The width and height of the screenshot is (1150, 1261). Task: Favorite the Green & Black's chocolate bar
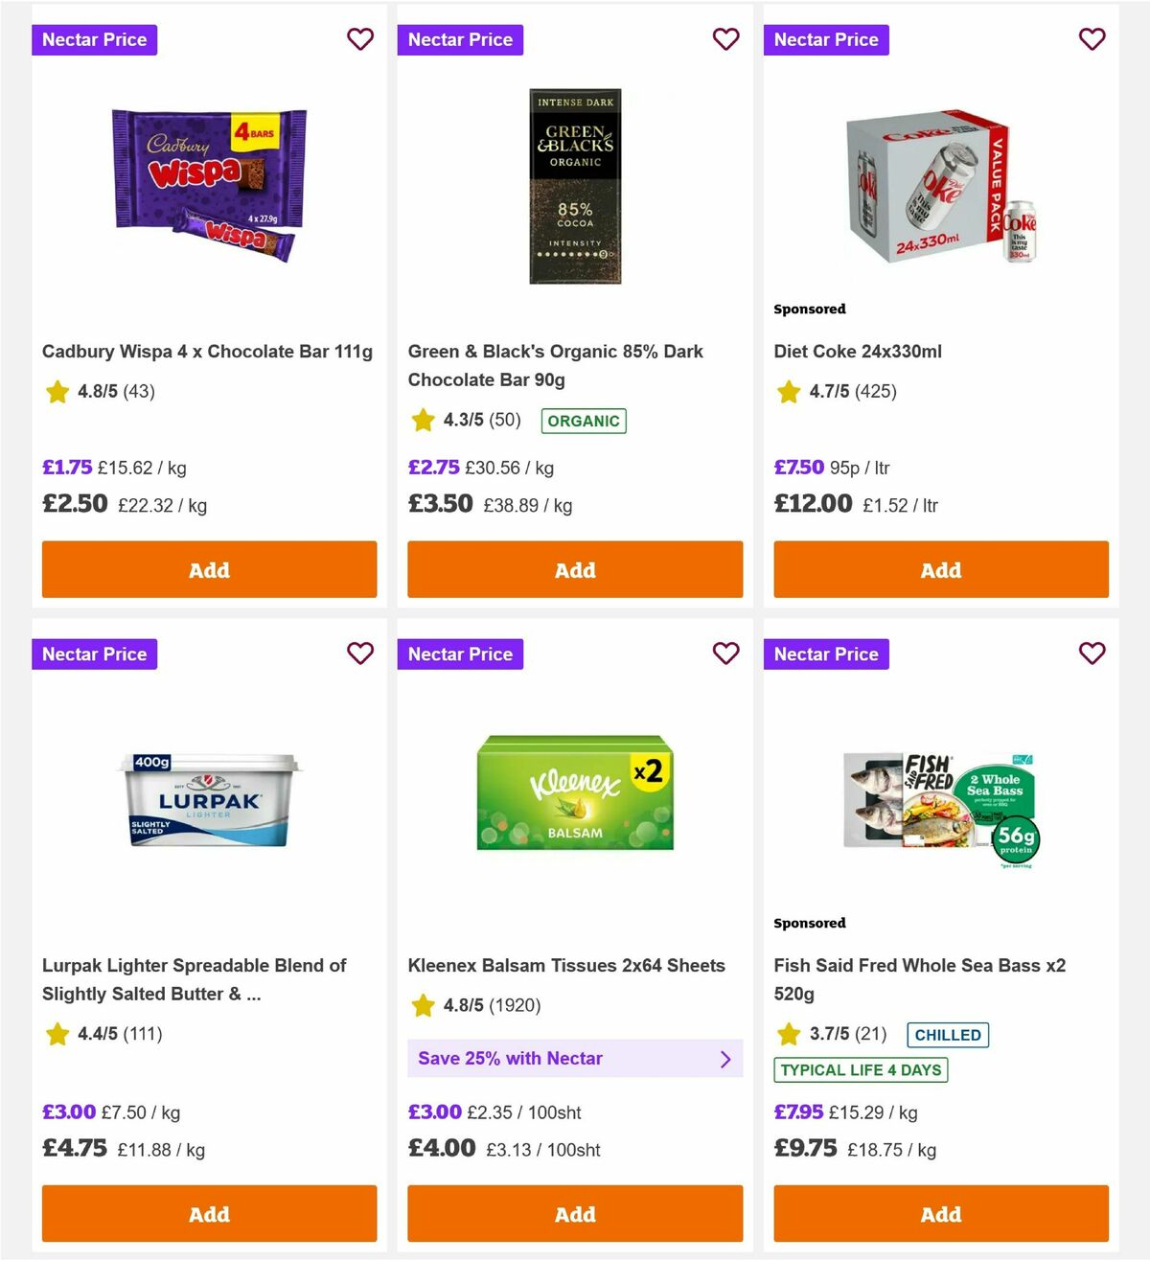[725, 39]
